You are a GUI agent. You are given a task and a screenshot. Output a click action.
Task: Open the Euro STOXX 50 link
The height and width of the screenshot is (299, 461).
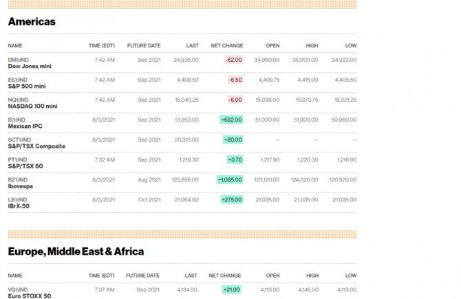click(x=29, y=296)
